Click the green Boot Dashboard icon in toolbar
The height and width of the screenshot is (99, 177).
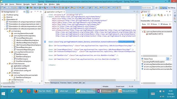point(27,8)
